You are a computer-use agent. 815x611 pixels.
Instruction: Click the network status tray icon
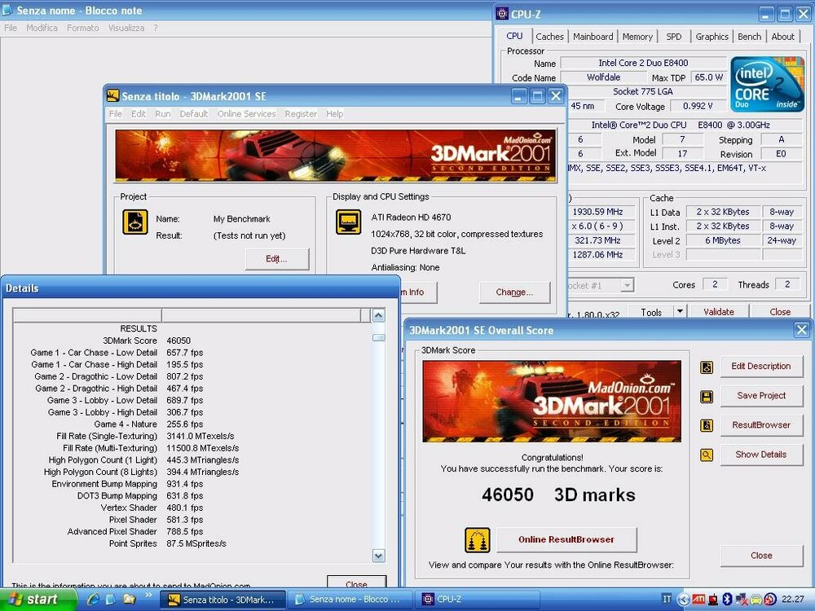(x=740, y=600)
